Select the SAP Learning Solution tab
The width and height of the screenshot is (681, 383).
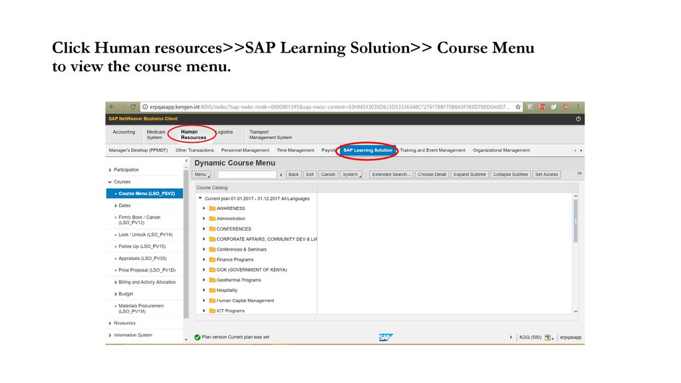(x=367, y=150)
